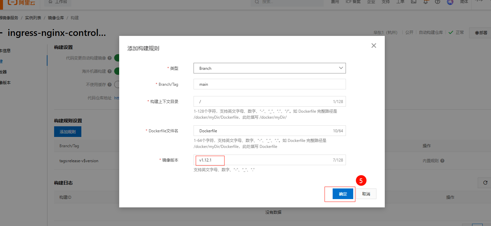Screen dimensions: 491x226
Task: Click help icon next to 内置规则
Action: pyautogui.click(x=443, y=161)
